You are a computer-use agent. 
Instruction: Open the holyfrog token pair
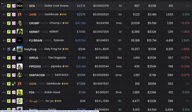tap(34, 49)
